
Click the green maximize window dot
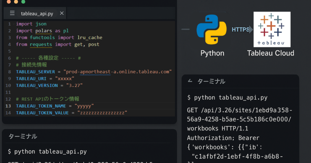(x=23, y=2)
